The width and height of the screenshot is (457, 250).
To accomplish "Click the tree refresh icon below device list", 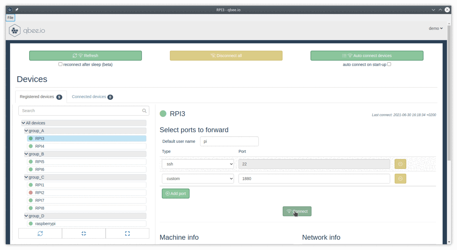I will point(40,233).
